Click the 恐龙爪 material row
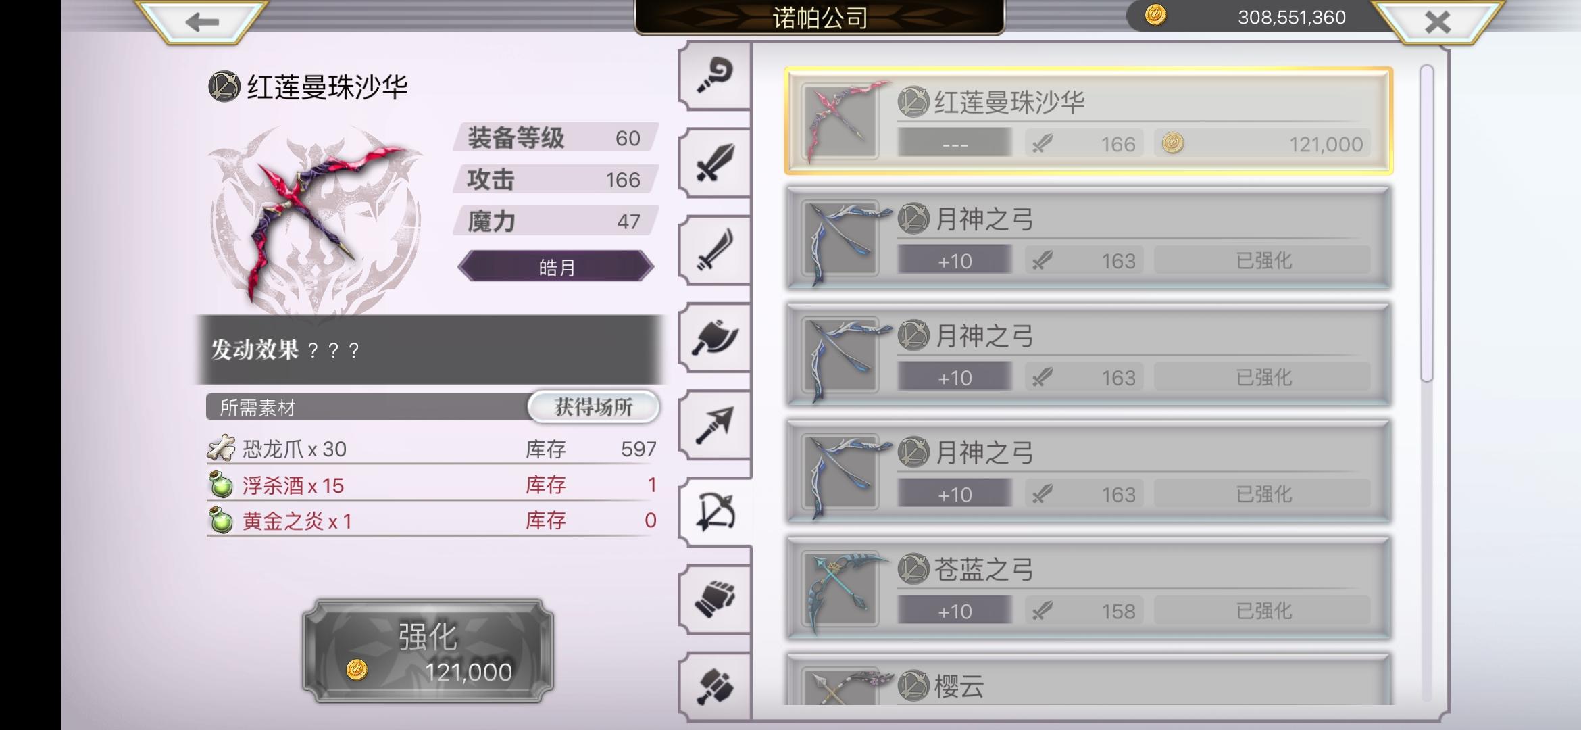Screen dimensions: 1581x730 pyautogui.click(x=432, y=449)
